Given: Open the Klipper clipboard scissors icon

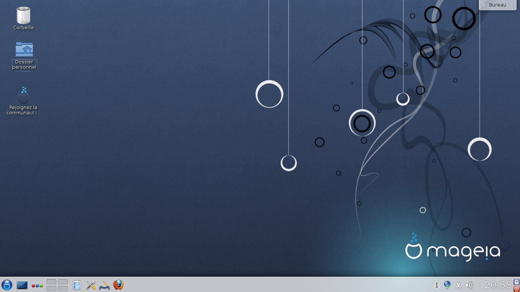Looking at the screenshot, I should click(458, 285).
